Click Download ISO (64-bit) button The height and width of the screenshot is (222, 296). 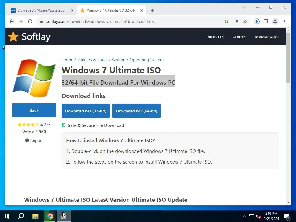pyautogui.click(x=136, y=111)
